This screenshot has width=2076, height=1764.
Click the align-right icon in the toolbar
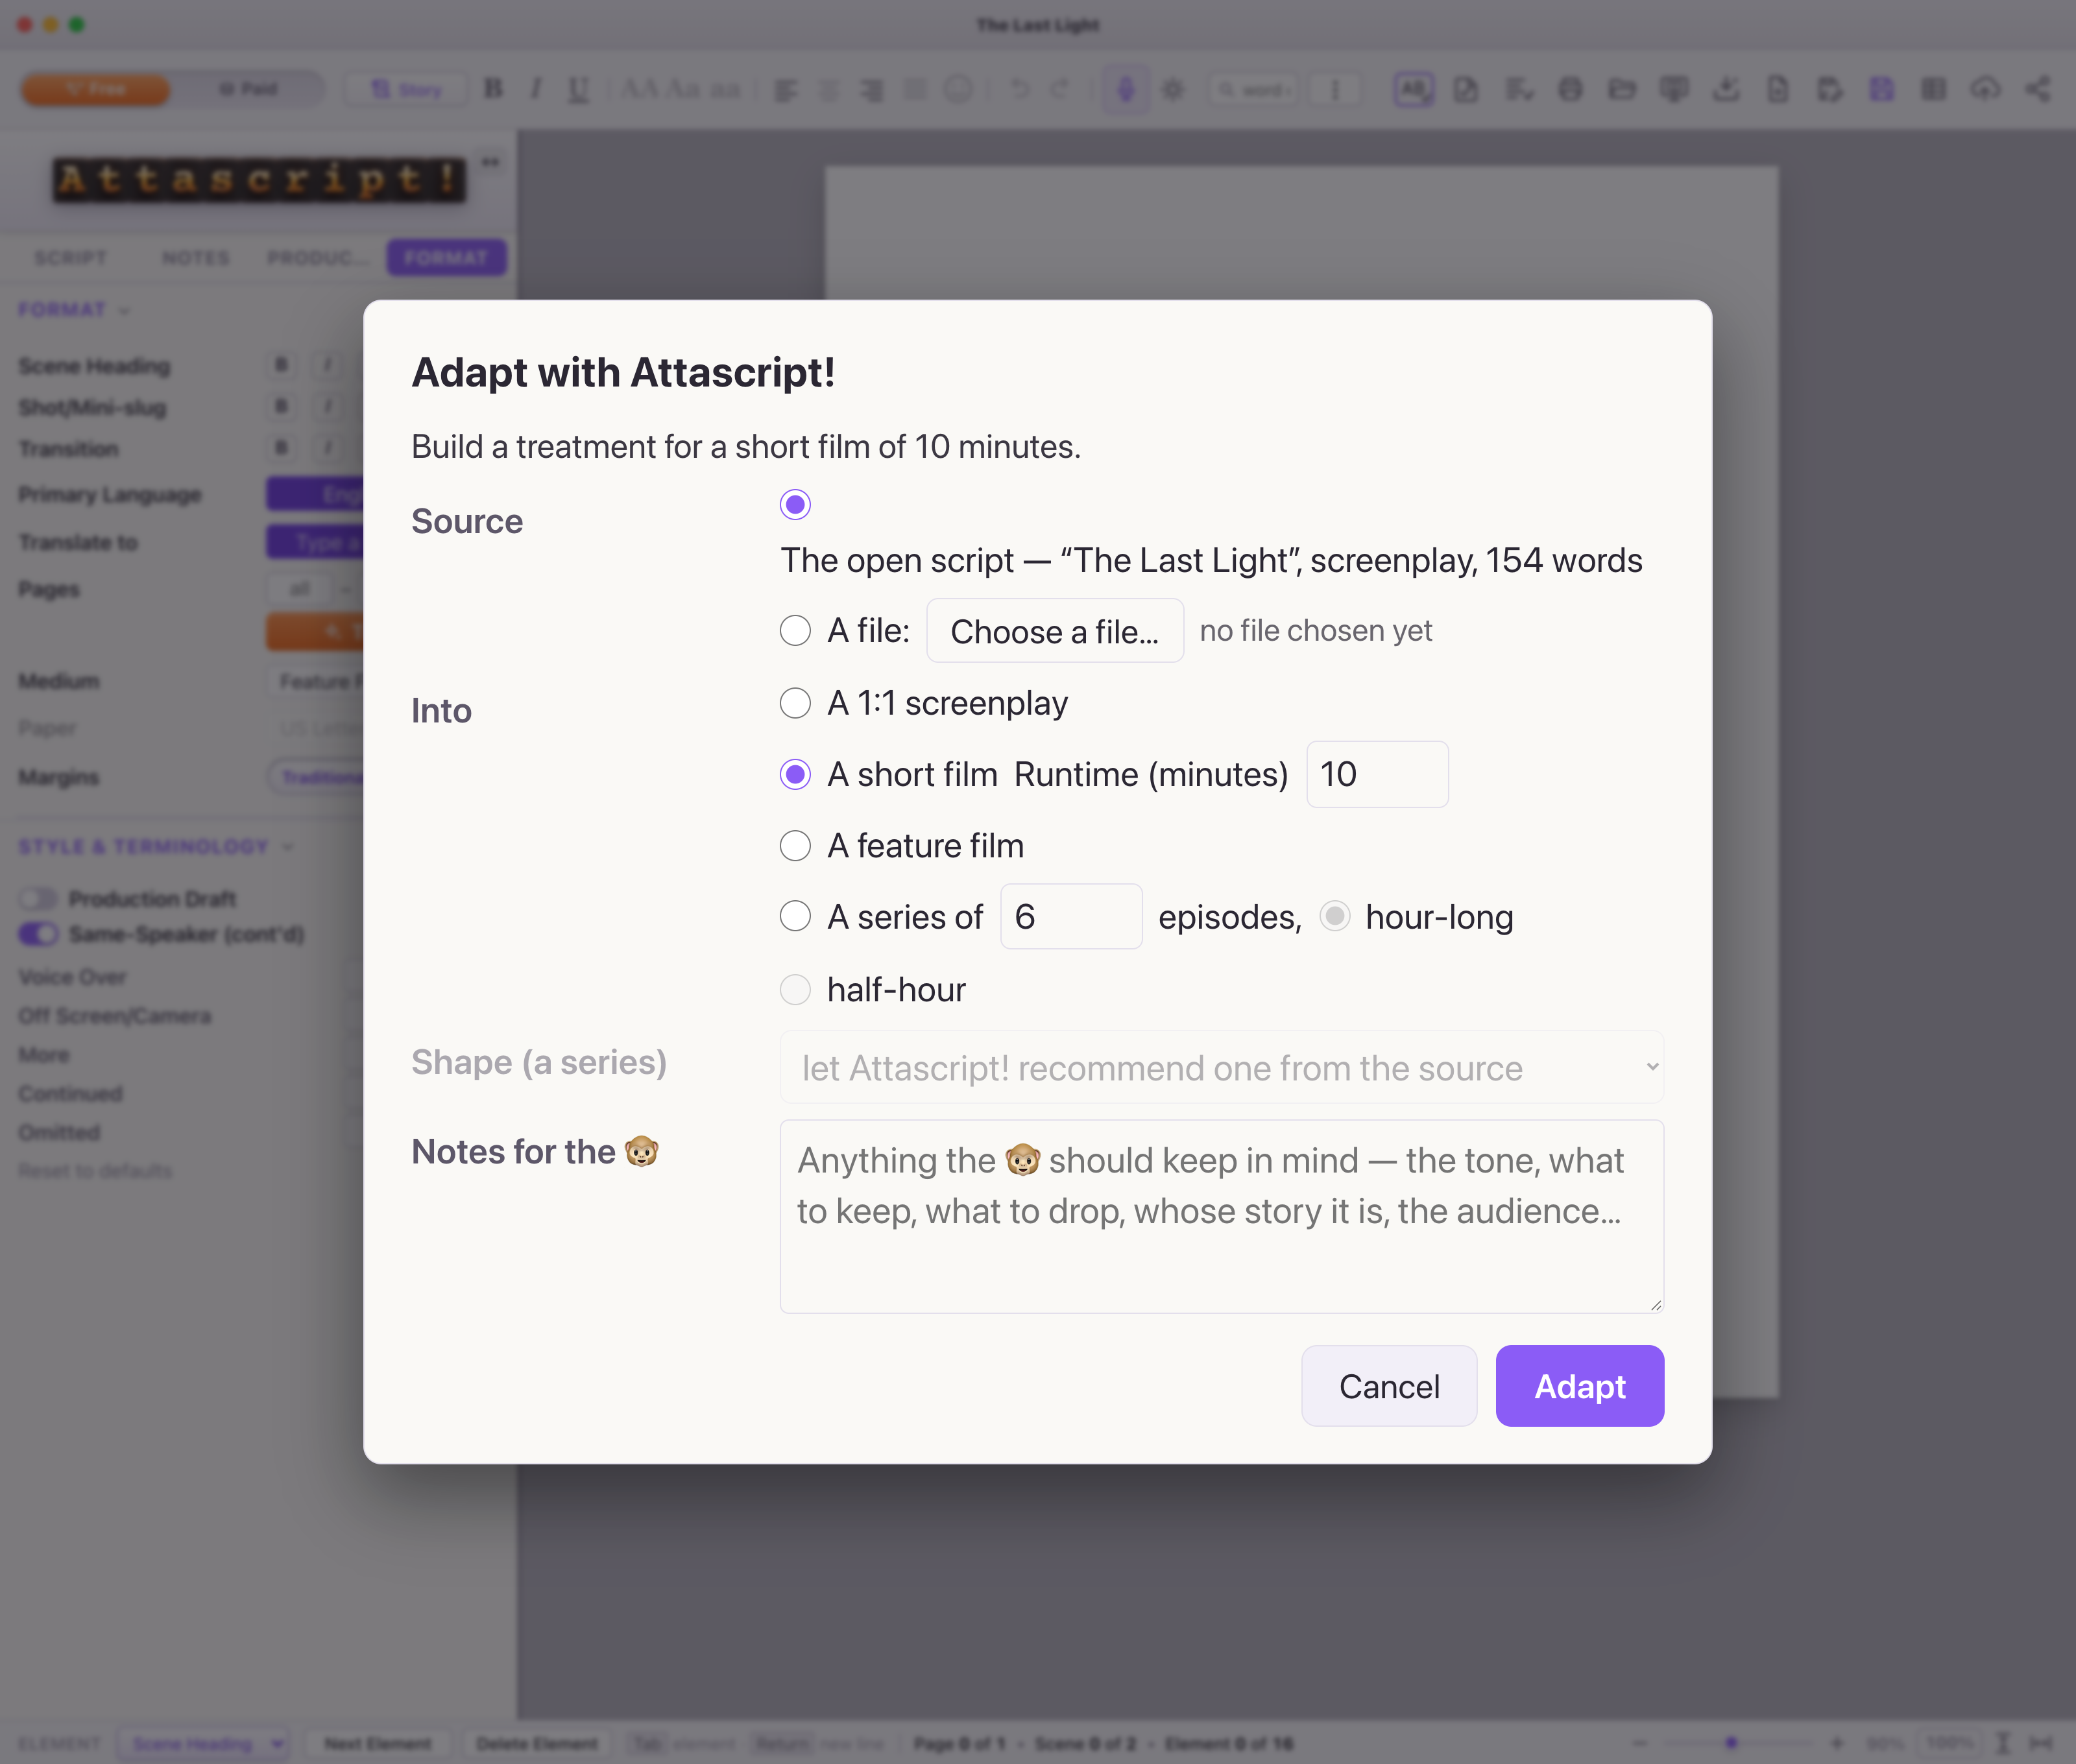pos(873,90)
